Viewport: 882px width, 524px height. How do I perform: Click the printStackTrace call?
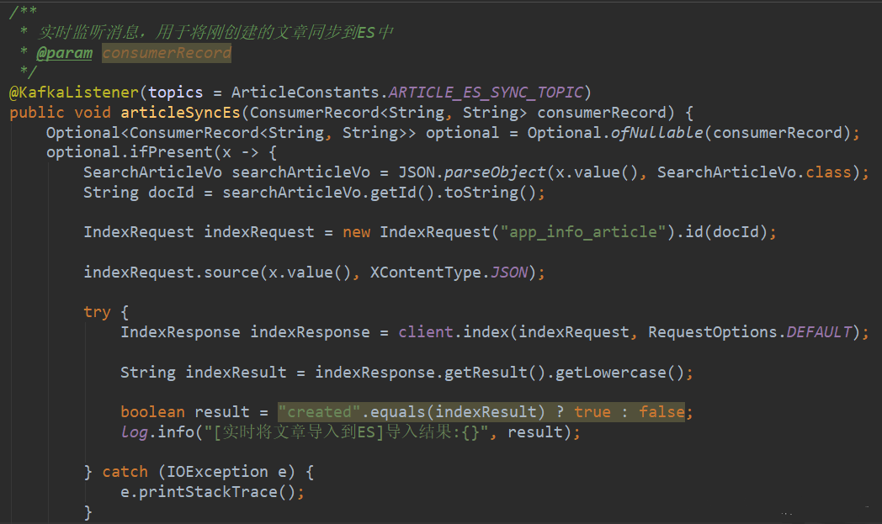click(208, 492)
